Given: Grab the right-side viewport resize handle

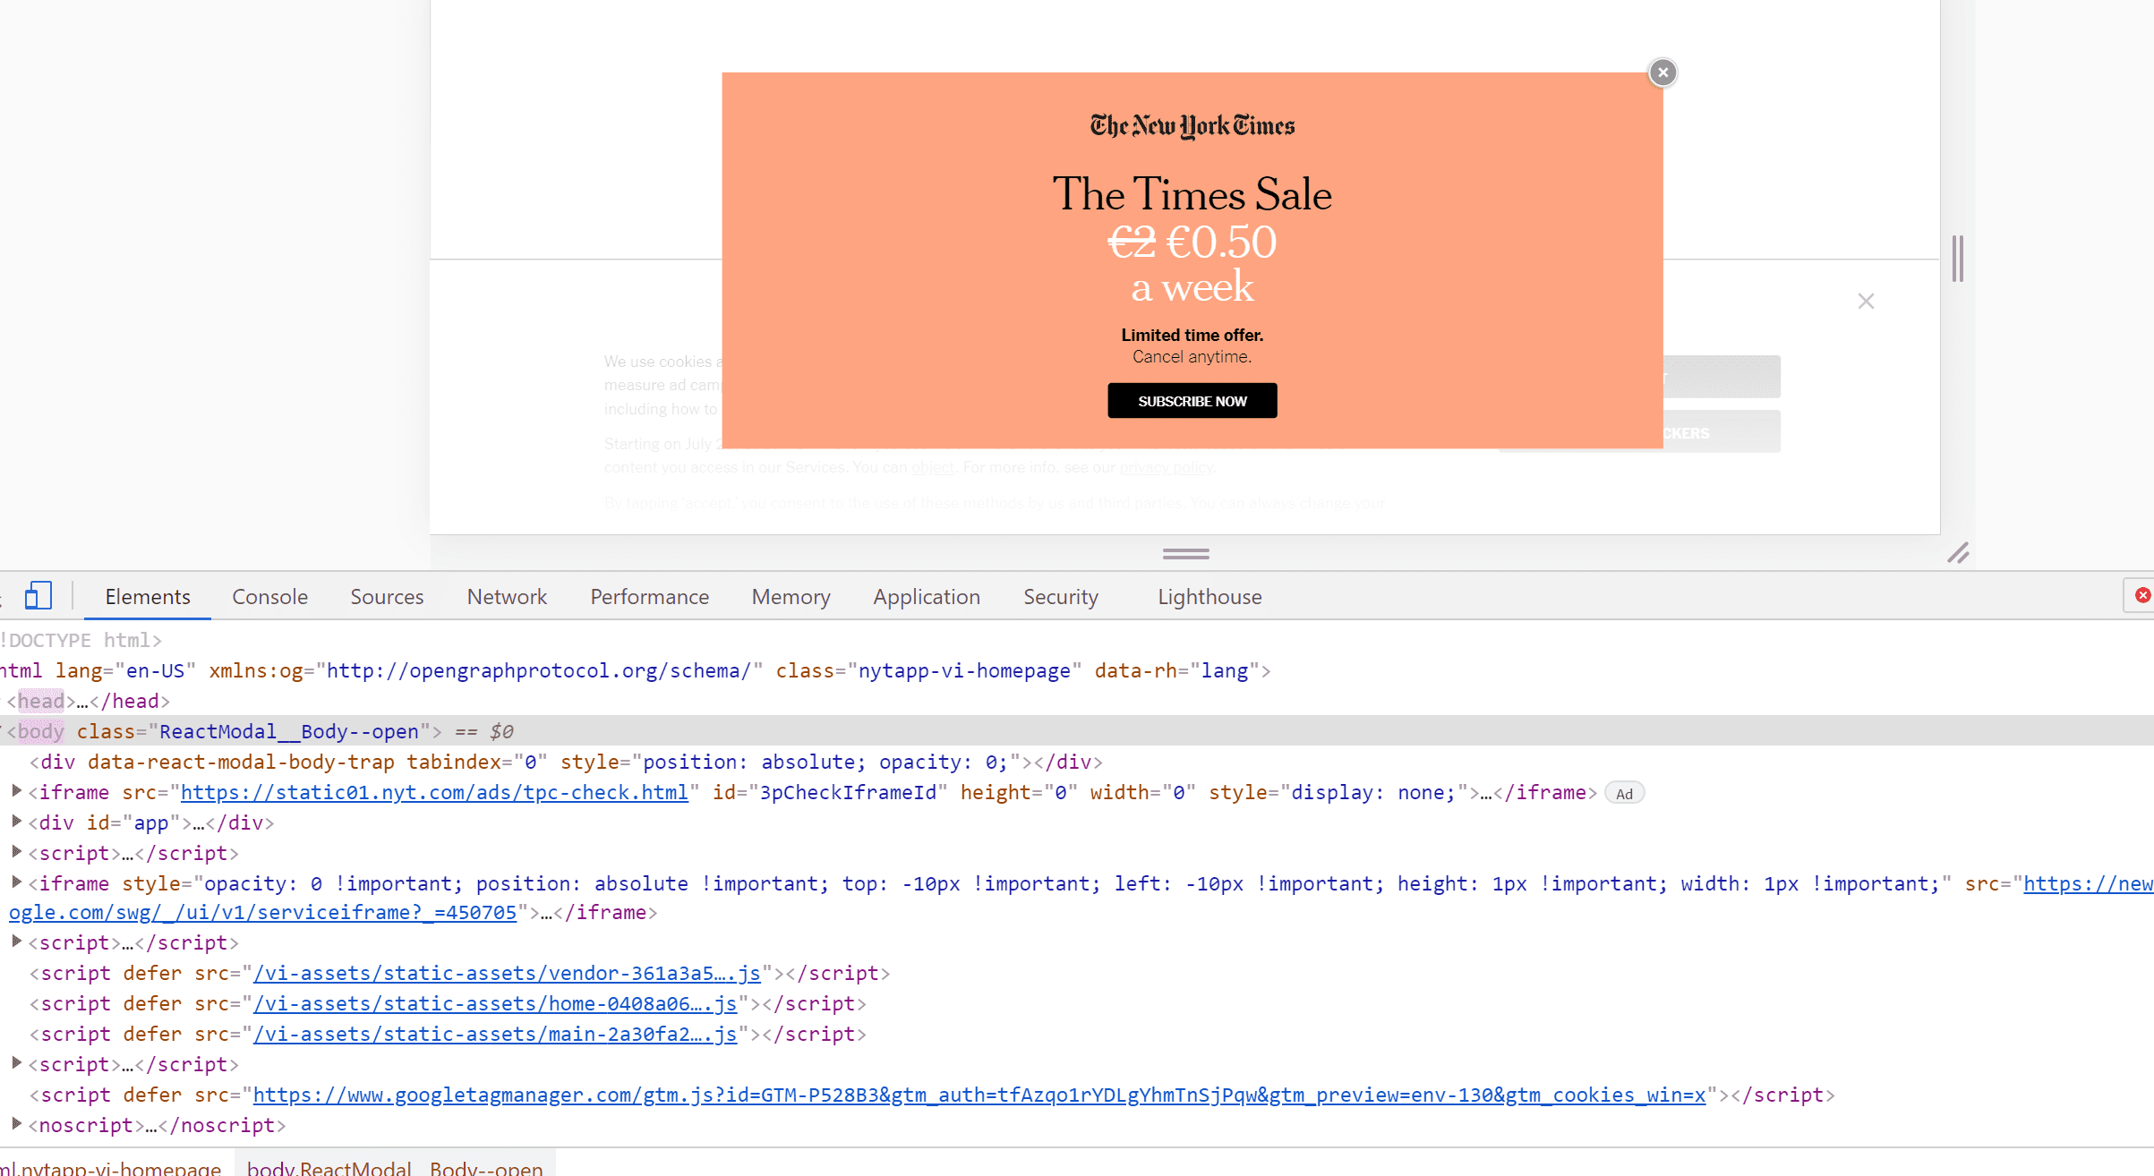Looking at the screenshot, I should coord(1958,259).
